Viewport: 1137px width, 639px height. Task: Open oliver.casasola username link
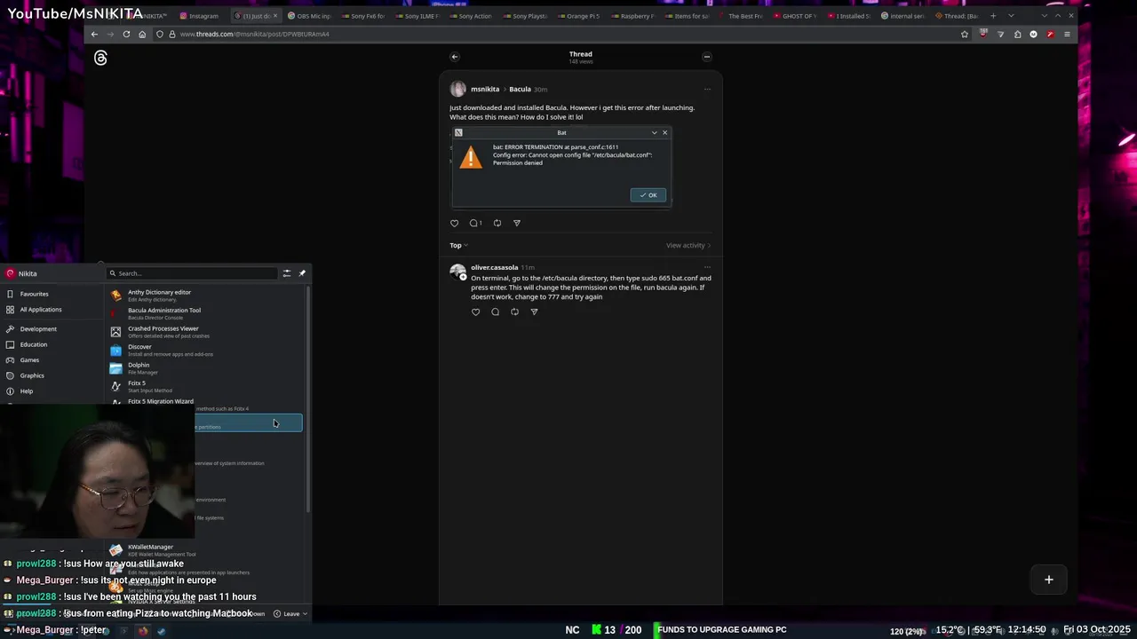coord(495,267)
